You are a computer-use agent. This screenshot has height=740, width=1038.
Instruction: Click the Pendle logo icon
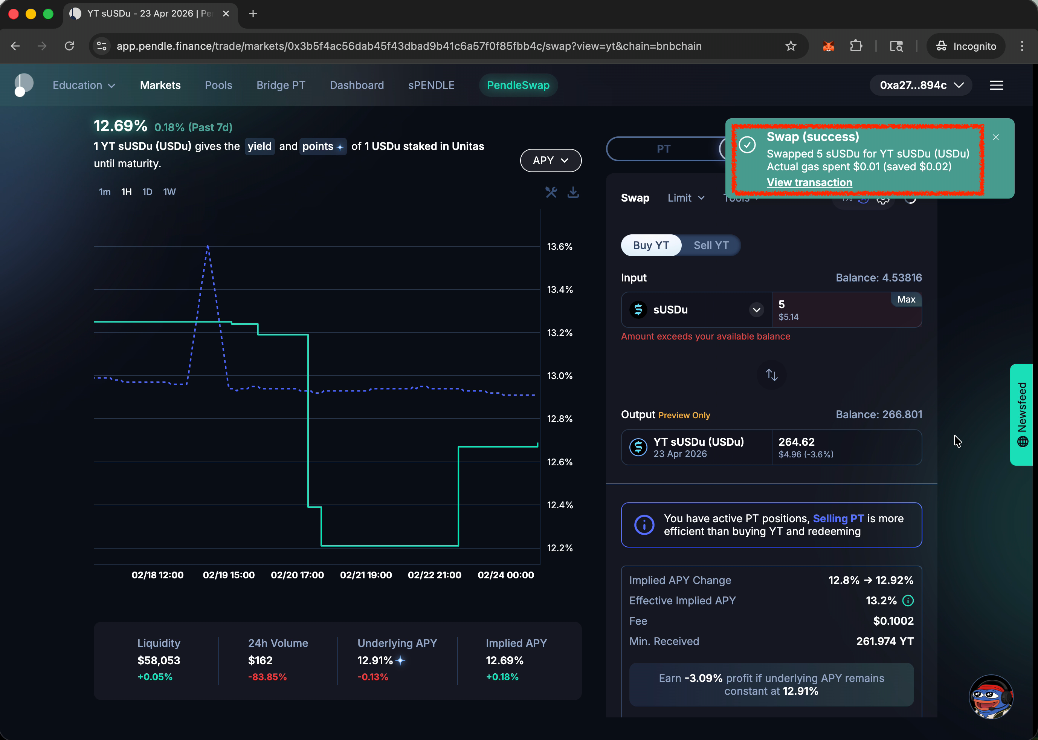[24, 85]
